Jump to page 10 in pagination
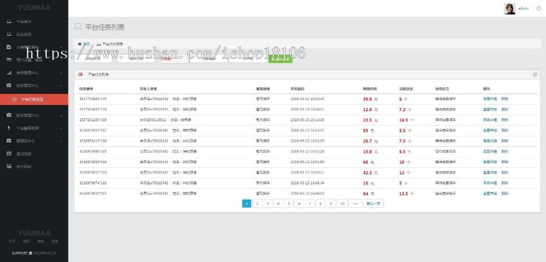 [x=342, y=204]
